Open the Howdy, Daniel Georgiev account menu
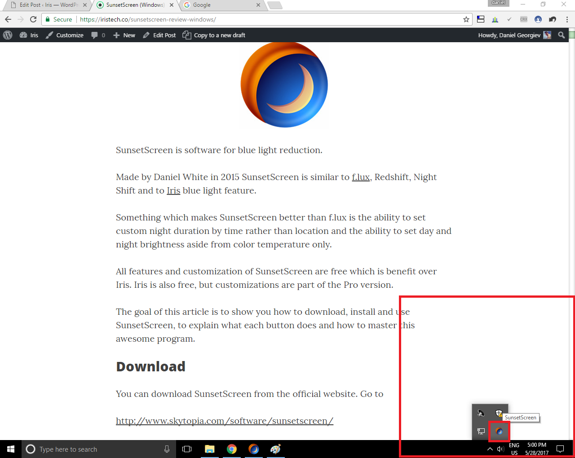 click(x=515, y=35)
